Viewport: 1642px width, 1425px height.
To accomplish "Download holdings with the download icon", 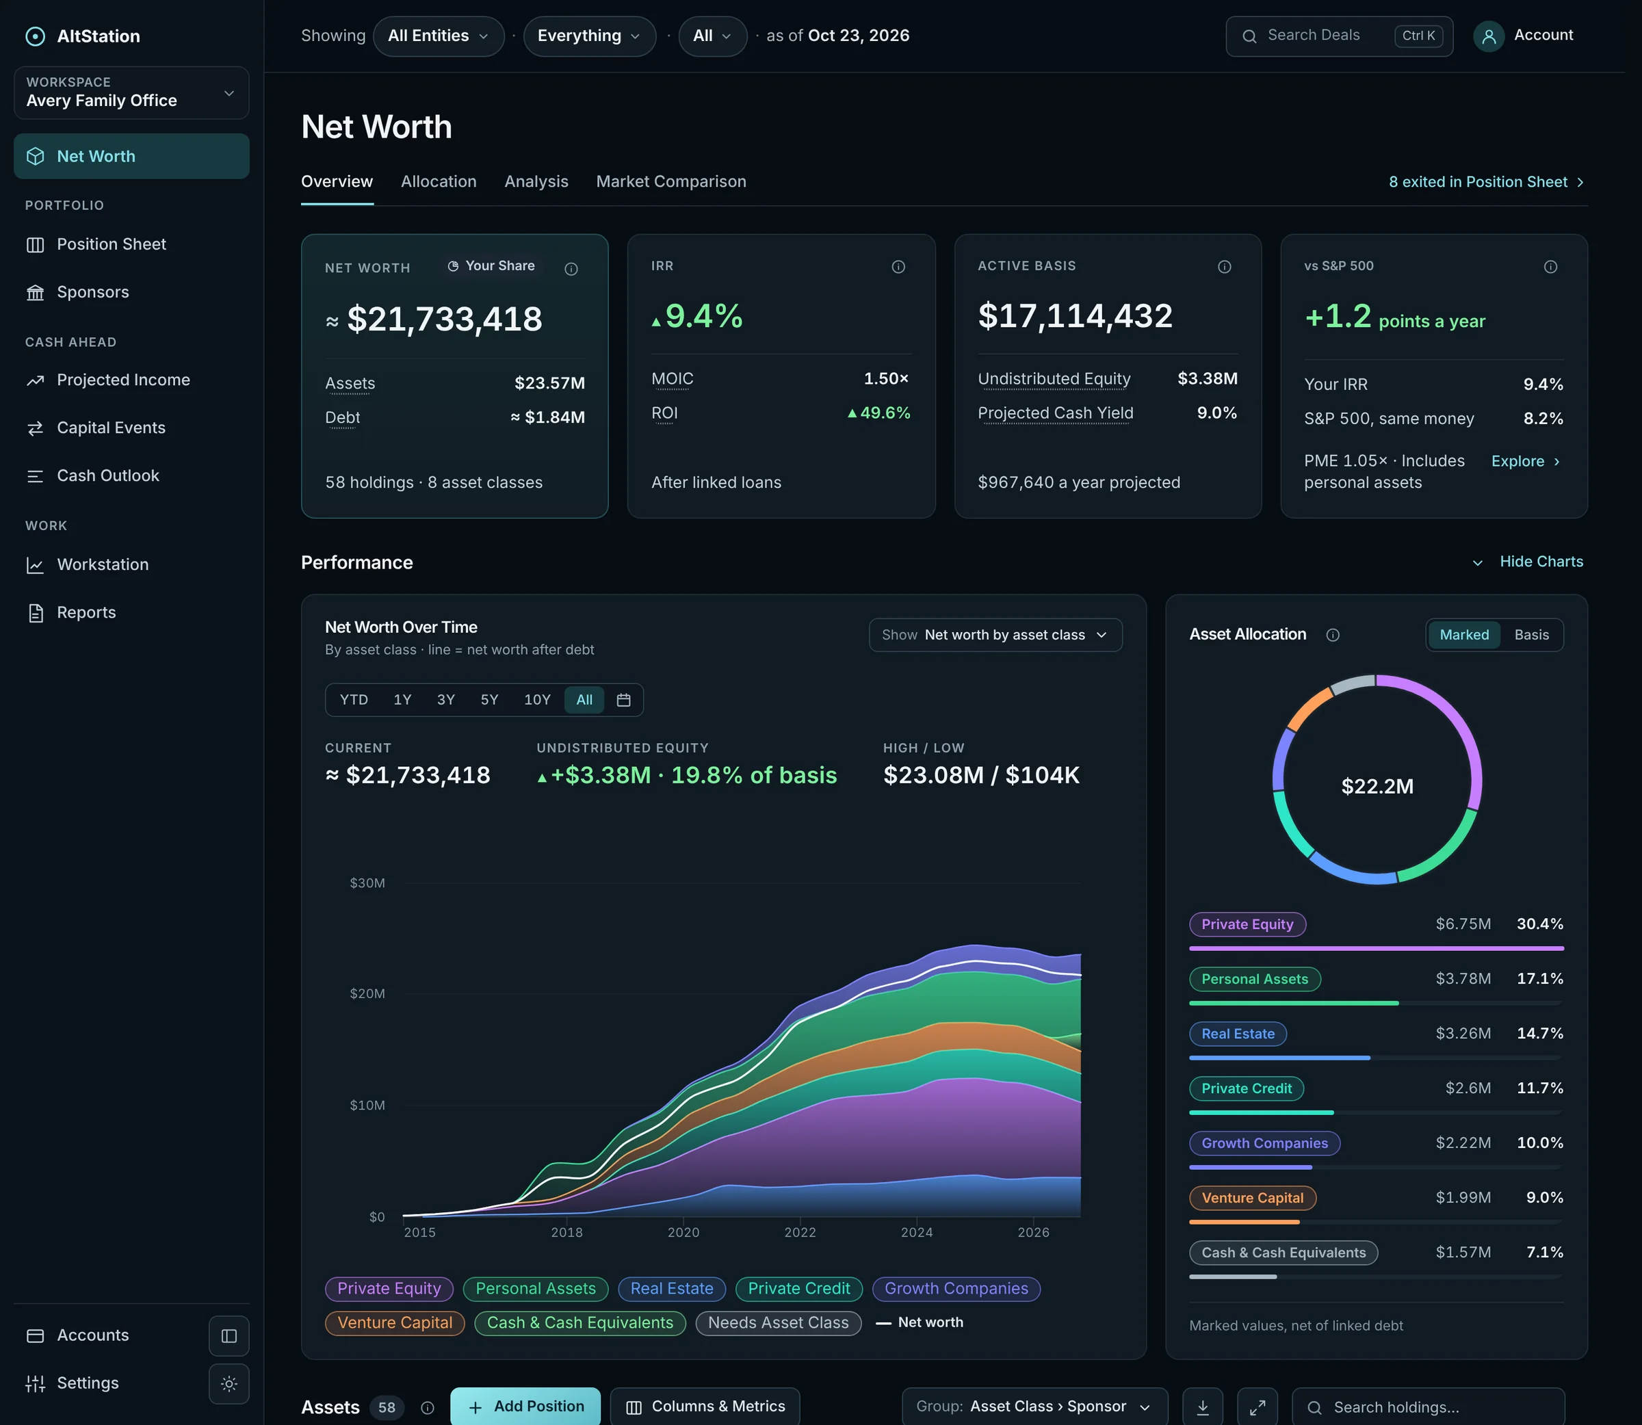I will tap(1203, 1407).
